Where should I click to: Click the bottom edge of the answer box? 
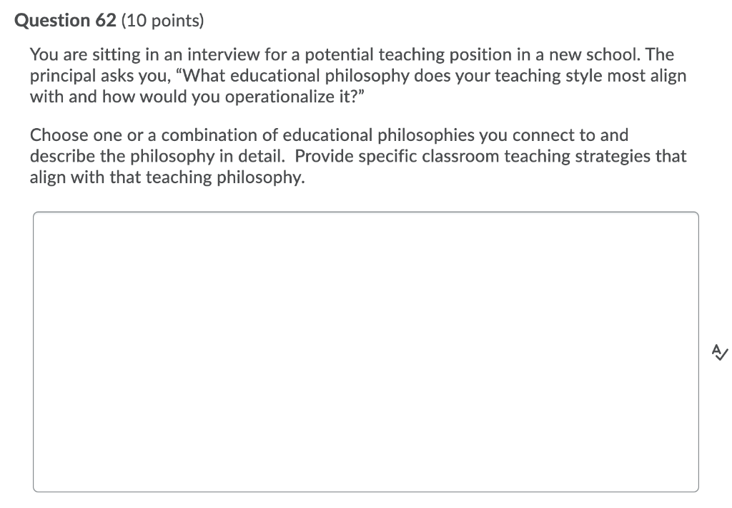[x=366, y=491]
